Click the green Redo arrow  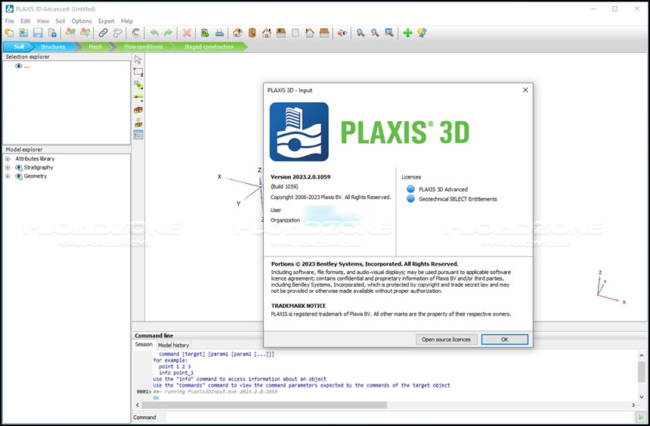pyautogui.click(x=169, y=33)
